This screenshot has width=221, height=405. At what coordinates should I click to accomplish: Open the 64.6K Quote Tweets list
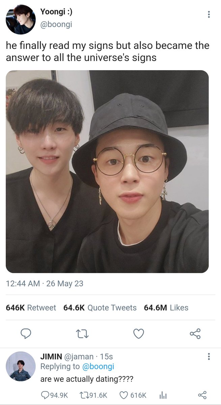100,307
